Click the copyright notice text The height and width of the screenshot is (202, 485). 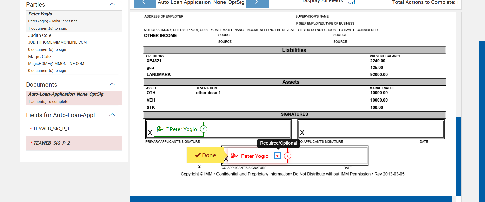(293, 174)
